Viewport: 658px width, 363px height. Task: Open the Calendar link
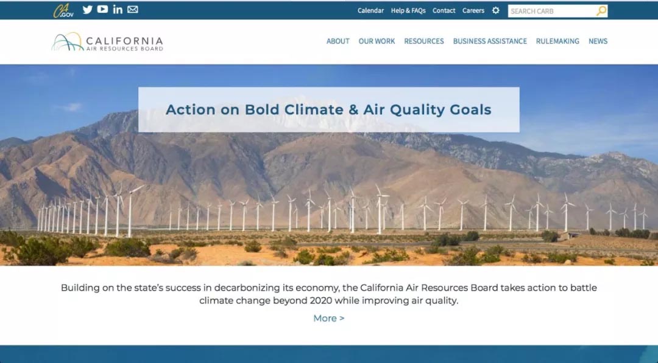pyautogui.click(x=370, y=10)
